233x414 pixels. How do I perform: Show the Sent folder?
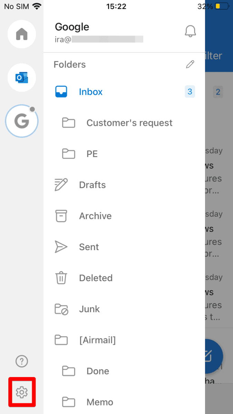tap(89, 247)
